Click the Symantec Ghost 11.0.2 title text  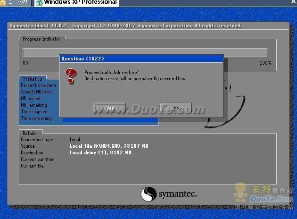(38, 26)
